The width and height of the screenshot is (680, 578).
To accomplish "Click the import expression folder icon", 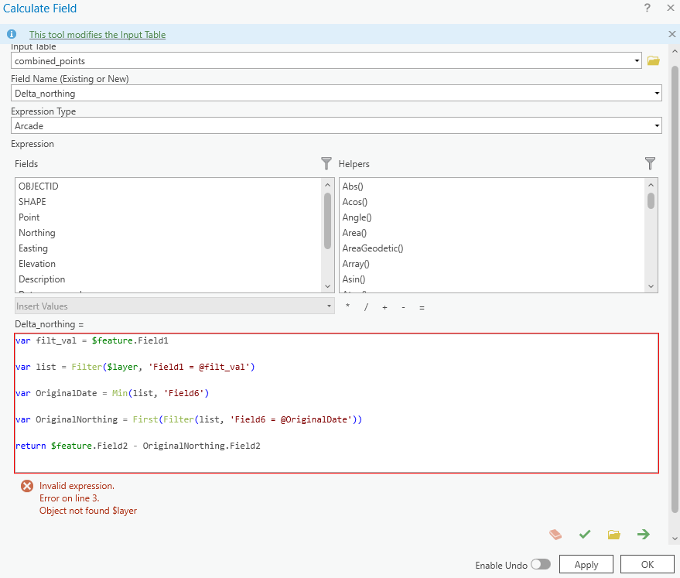I will coord(614,535).
